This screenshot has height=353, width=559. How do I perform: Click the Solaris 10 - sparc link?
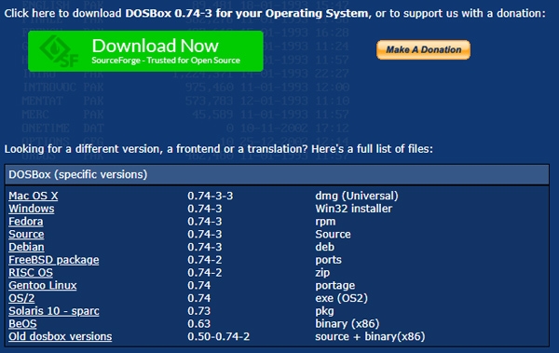tap(54, 311)
